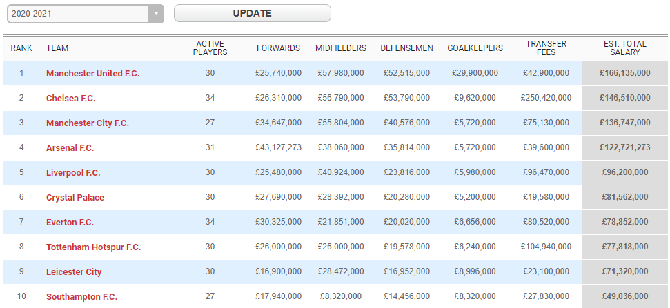Open Leicester City team link

pyautogui.click(x=74, y=271)
